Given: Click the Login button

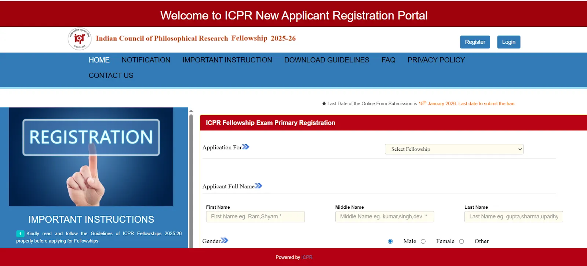Looking at the screenshot, I should coord(508,42).
